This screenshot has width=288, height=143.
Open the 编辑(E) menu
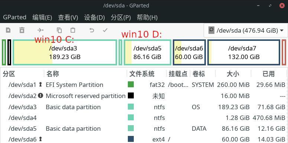coord(42,17)
